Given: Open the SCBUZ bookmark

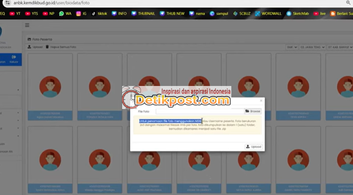Looking at the screenshot, I should (242, 14).
